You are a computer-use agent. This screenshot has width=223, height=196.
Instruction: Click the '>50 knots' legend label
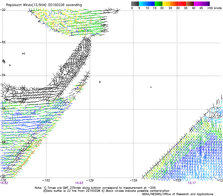[x=214, y=8]
